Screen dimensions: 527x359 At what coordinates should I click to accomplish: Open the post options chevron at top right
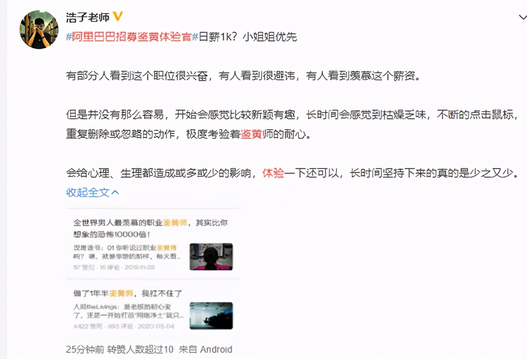(523, 17)
